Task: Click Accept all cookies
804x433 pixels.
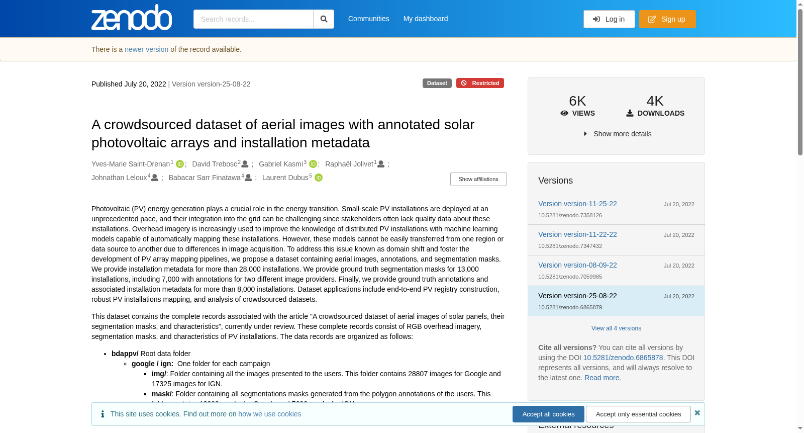Action: (548, 414)
